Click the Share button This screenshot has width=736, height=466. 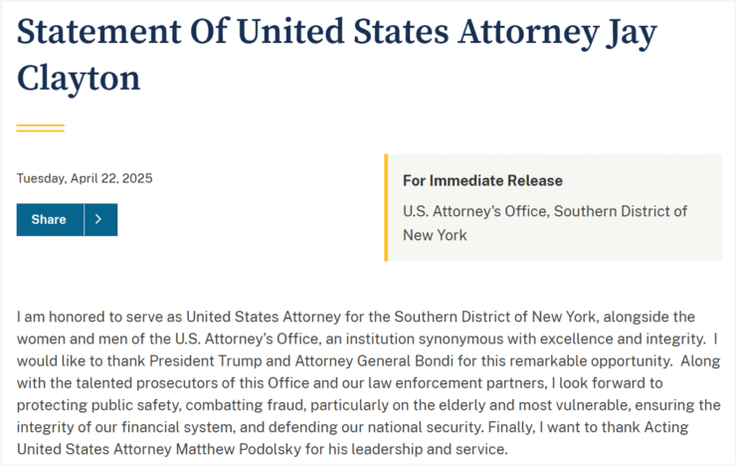coord(50,219)
